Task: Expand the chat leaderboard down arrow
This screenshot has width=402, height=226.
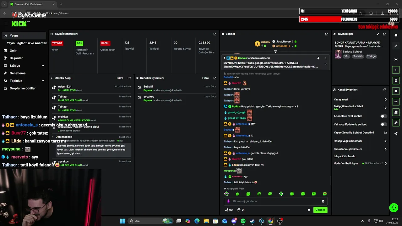Action: [275, 51]
